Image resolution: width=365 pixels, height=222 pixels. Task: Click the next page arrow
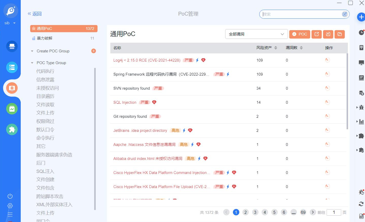pyautogui.click(x=313, y=212)
